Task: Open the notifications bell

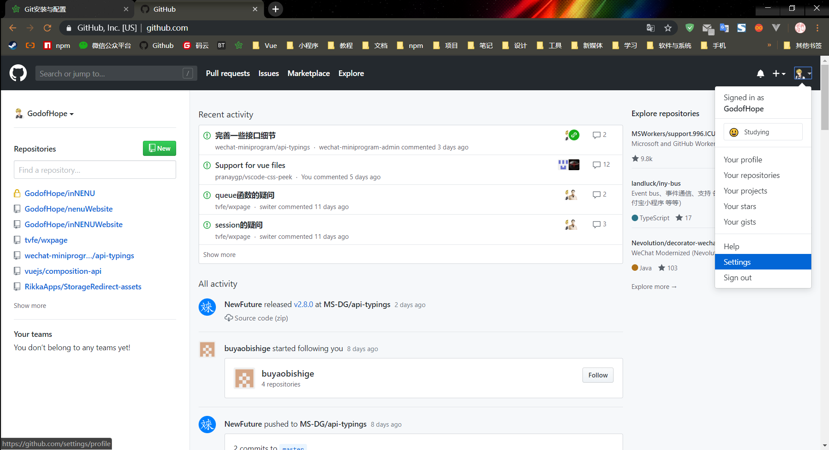Action: [760, 73]
